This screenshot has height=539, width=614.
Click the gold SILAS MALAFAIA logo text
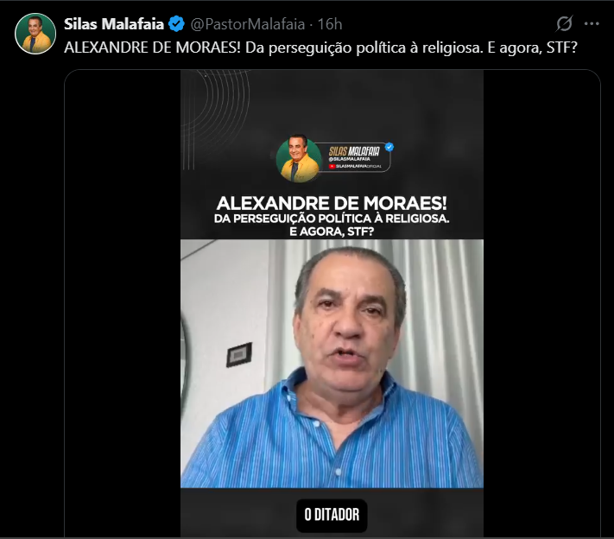[354, 151]
